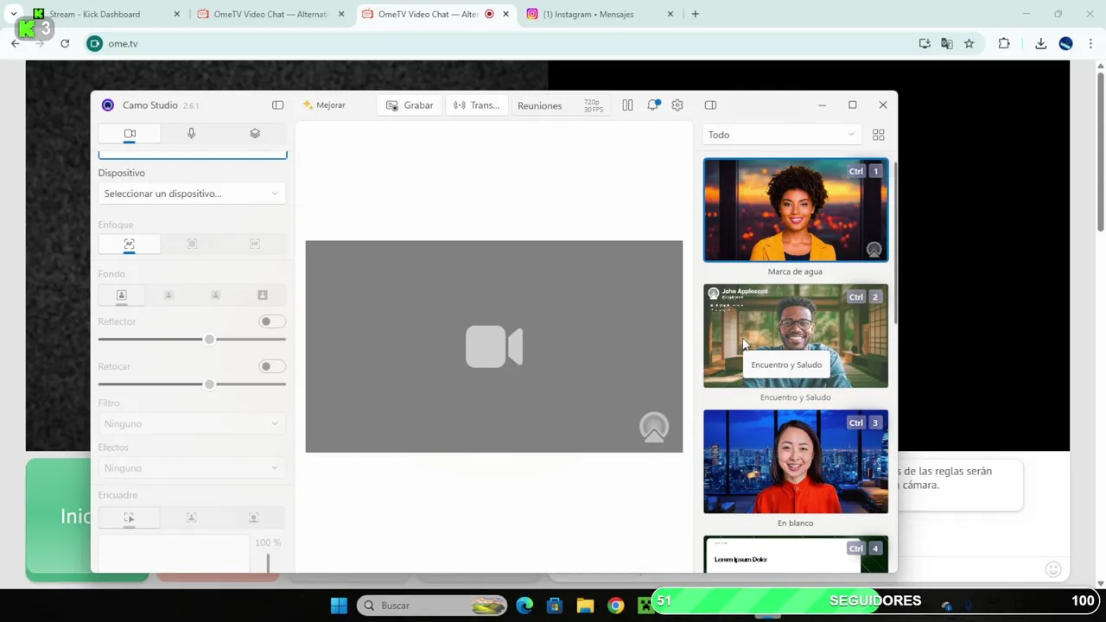Open the Dispositivo device dropdown
Screen dimensions: 1106x622
(192, 194)
